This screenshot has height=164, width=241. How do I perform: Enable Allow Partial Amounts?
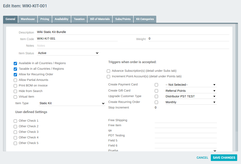pos(15,80)
